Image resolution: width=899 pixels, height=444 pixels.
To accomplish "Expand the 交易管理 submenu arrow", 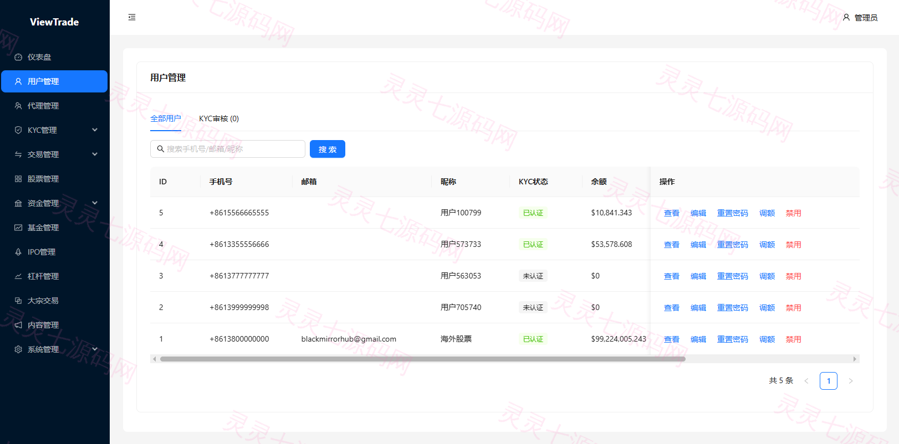I will tap(95, 154).
